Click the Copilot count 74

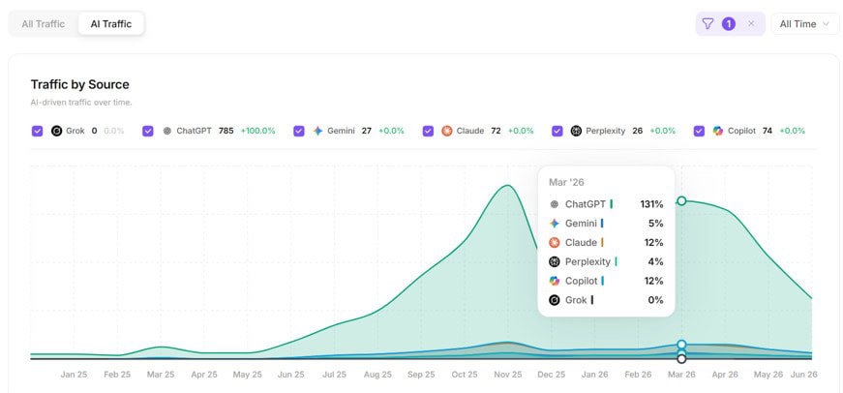tap(768, 131)
